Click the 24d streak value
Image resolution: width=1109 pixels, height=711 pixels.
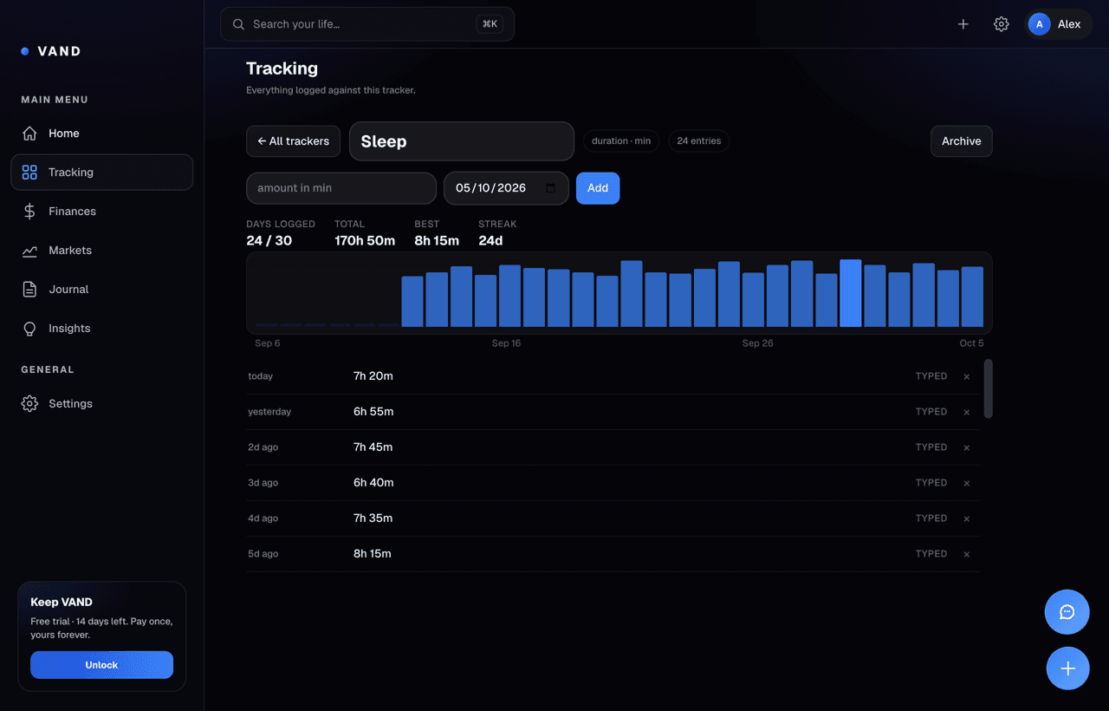(x=490, y=241)
